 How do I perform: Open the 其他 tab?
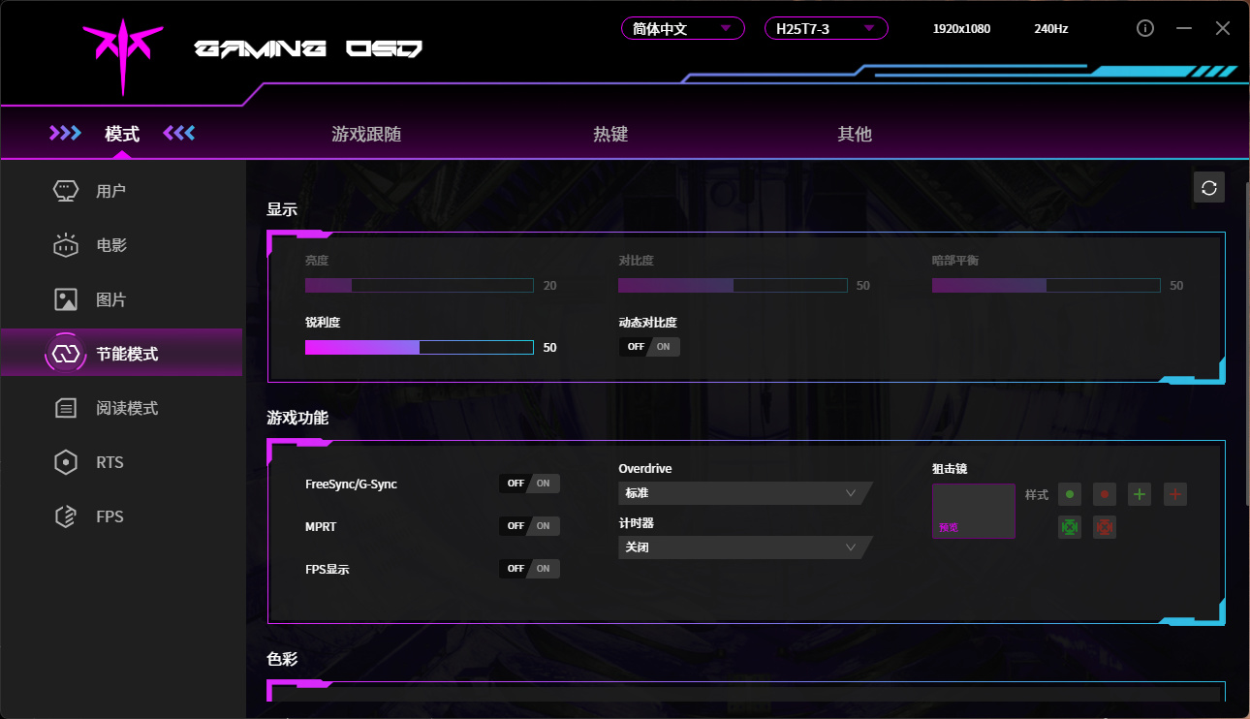pos(855,134)
